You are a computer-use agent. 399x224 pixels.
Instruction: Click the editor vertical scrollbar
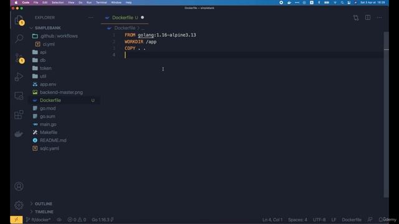click(386, 114)
